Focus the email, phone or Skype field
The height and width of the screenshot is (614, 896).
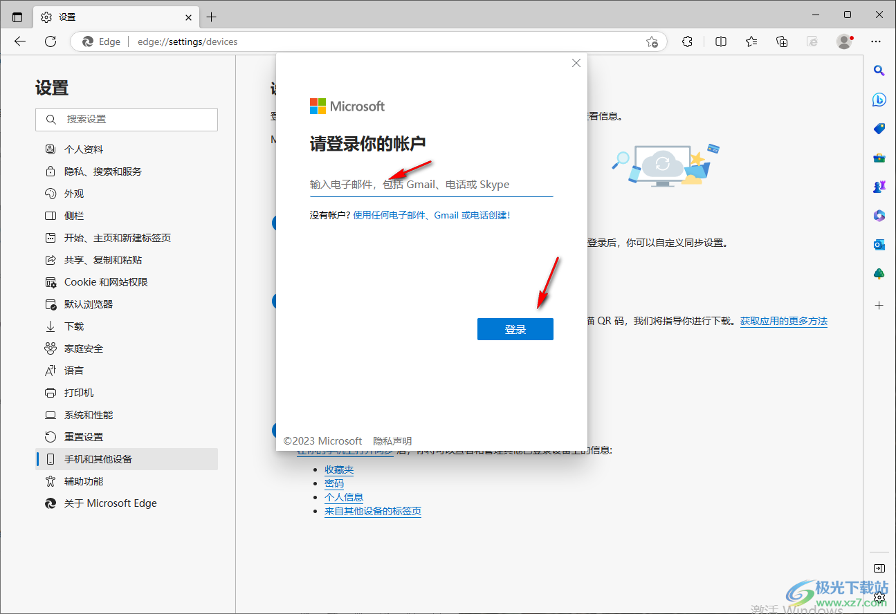[x=431, y=185]
